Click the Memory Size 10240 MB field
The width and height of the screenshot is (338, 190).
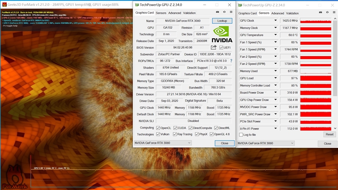coord(168,87)
